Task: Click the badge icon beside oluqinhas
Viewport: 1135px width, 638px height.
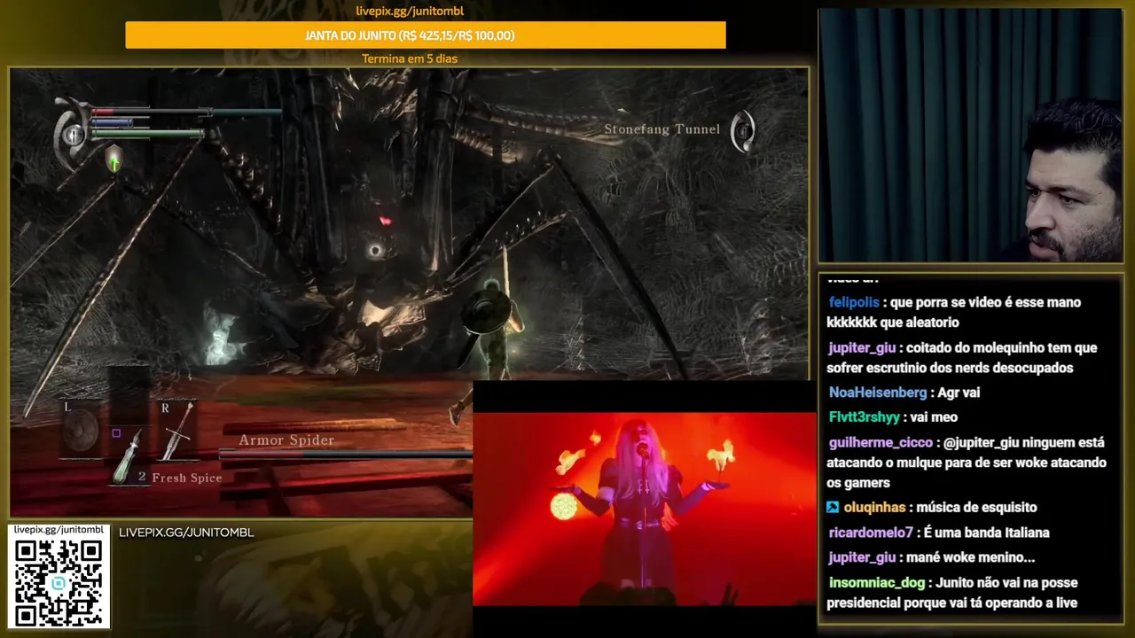Action: [x=833, y=508]
